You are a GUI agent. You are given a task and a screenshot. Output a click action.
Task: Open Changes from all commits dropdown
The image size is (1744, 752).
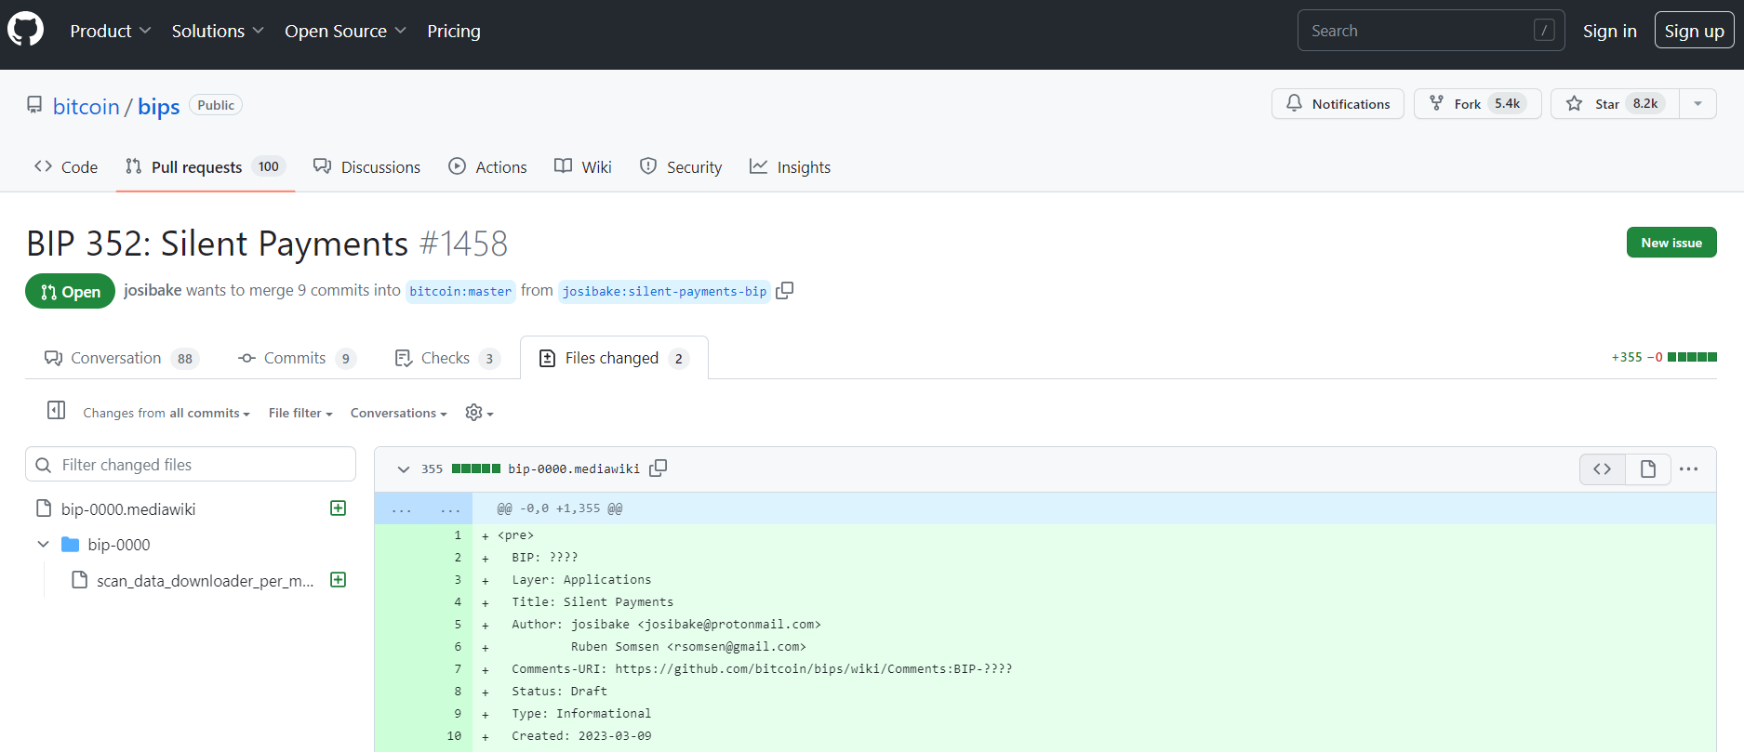(x=166, y=413)
